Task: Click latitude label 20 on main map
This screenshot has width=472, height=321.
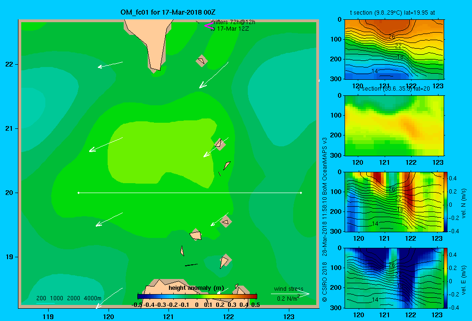Action: coord(9,193)
